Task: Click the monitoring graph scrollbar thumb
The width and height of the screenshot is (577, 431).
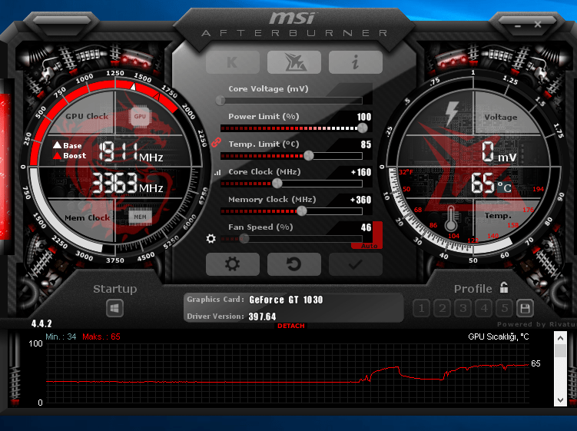Action: tap(560, 350)
